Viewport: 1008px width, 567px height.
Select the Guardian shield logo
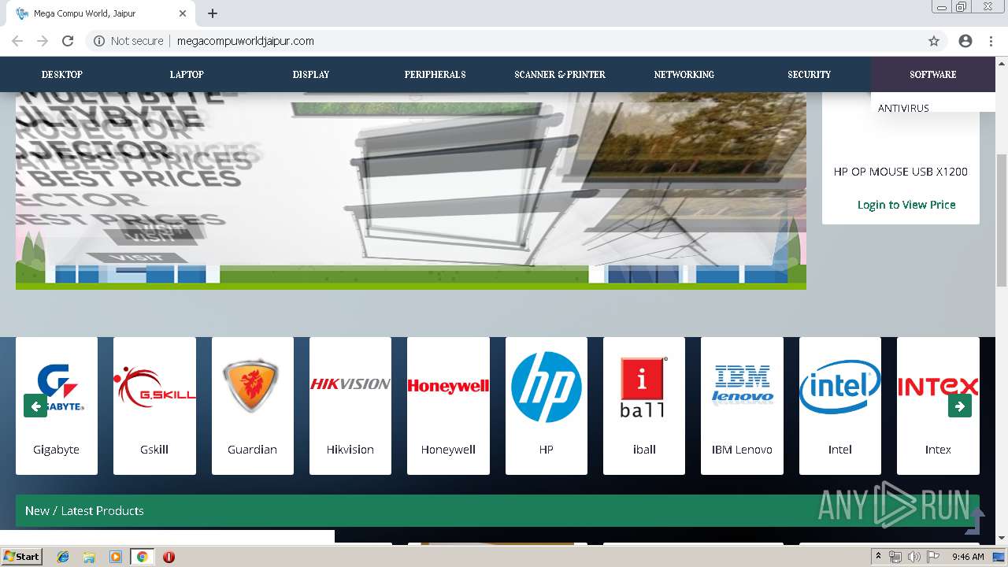point(252,387)
